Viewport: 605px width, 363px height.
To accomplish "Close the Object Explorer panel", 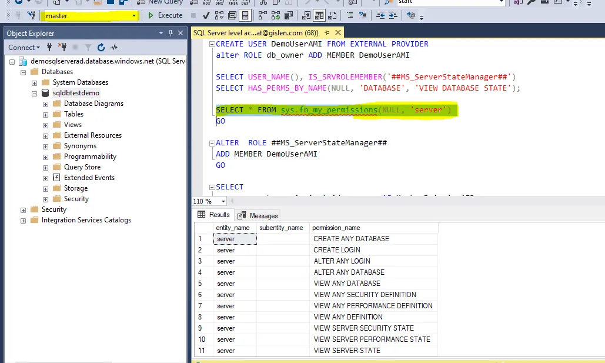I will coord(180,33).
